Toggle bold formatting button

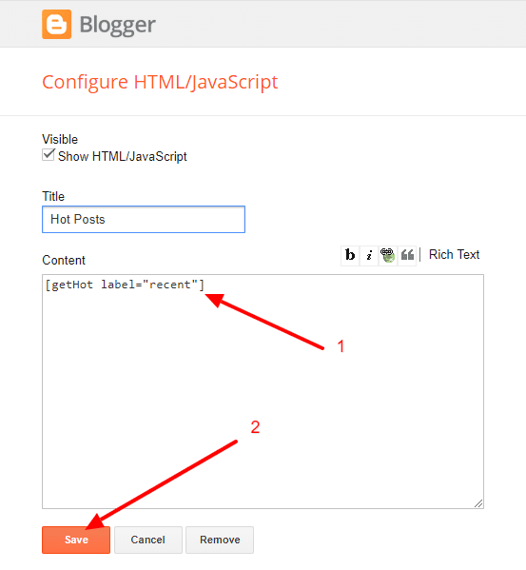(x=350, y=255)
